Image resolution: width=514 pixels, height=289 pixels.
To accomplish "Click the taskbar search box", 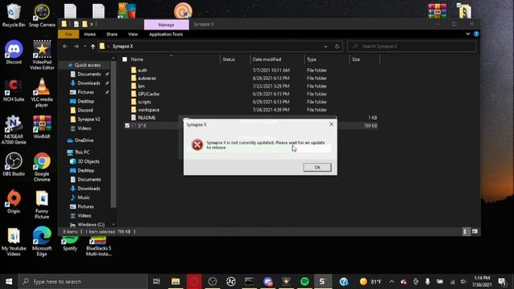I will click(x=83, y=282).
